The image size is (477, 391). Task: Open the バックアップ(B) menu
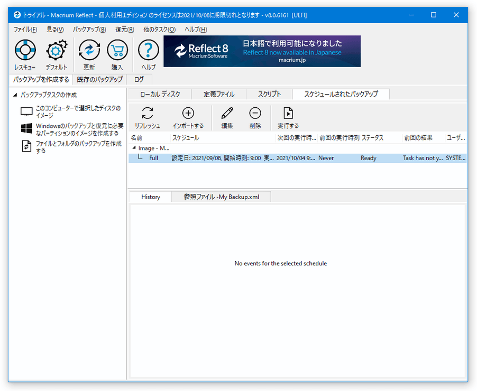tap(89, 30)
